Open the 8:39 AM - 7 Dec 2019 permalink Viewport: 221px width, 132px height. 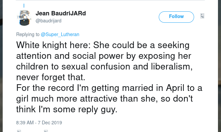point(39,123)
